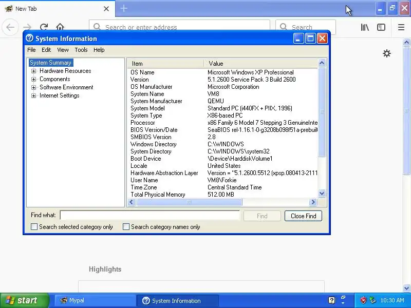Screen dimensions: 411x308
Task: Switch to the Mypal taskbar button
Action: [95, 300]
